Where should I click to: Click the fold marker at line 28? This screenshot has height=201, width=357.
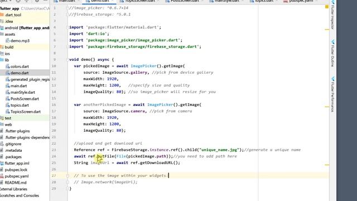(67, 182)
